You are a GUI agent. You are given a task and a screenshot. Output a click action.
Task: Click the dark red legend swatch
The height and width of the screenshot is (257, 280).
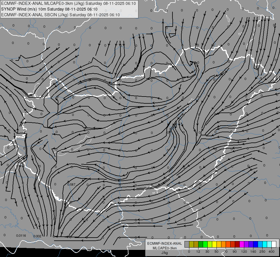pos(237,244)
